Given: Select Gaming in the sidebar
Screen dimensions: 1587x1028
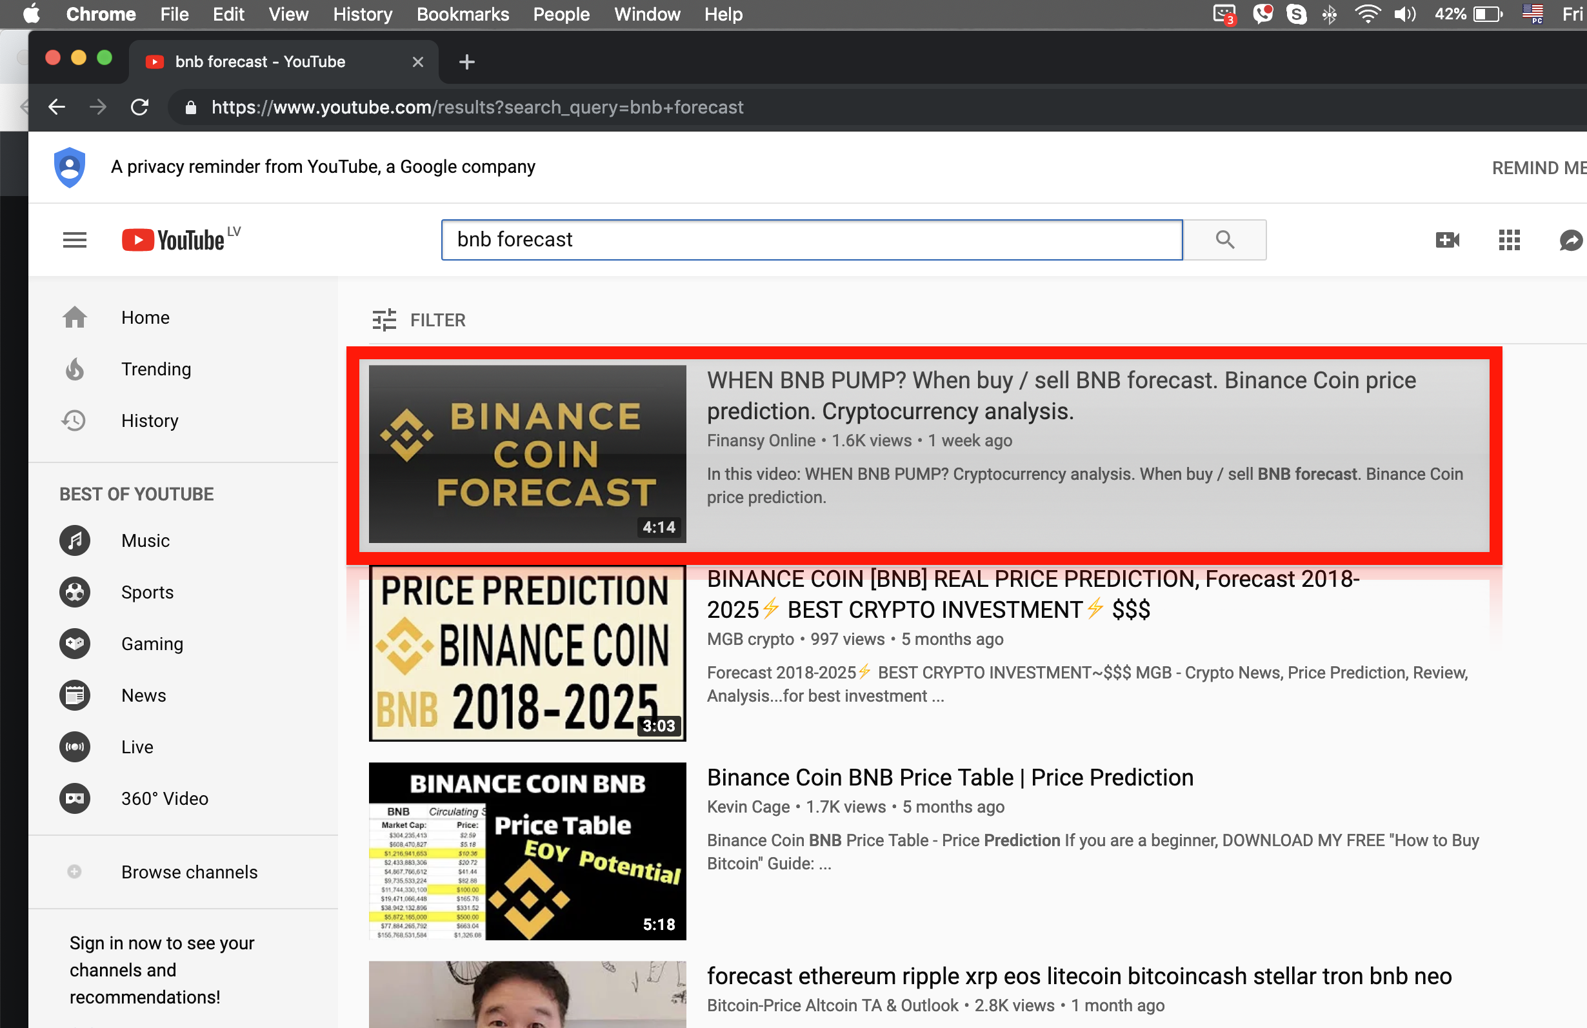Looking at the screenshot, I should tap(183, 644).
